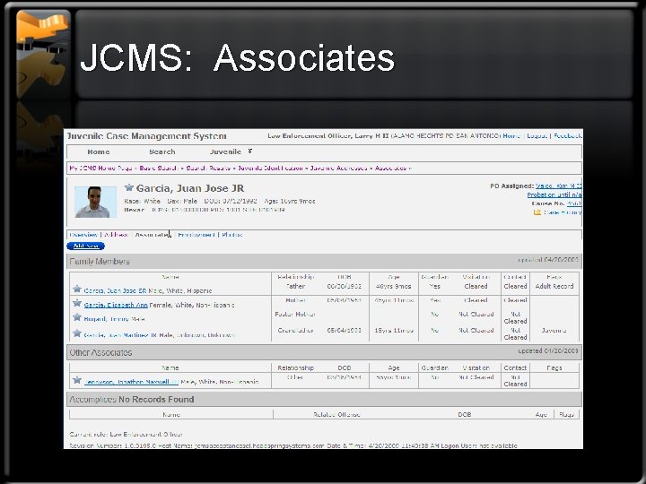This screenshot has height=484, width=646.
Task: Select the Associates tab
Action: pos(152,235)
